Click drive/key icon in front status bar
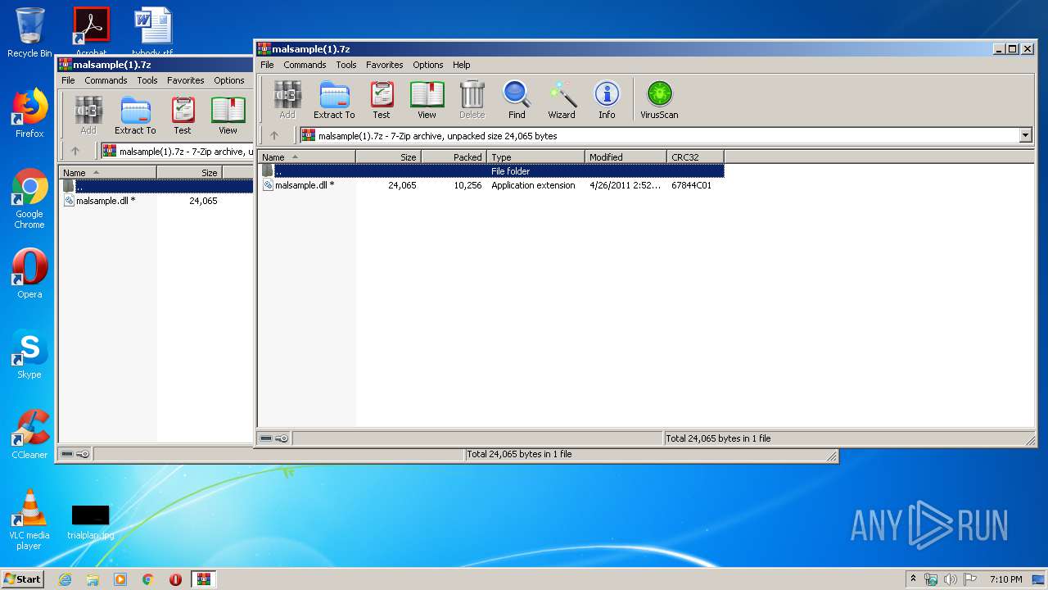This screenshot has width=1048, height=590. (x=274, y=438)
